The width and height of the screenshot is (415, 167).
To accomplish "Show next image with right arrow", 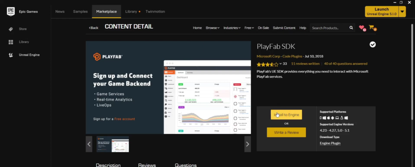I will point(248,144).
